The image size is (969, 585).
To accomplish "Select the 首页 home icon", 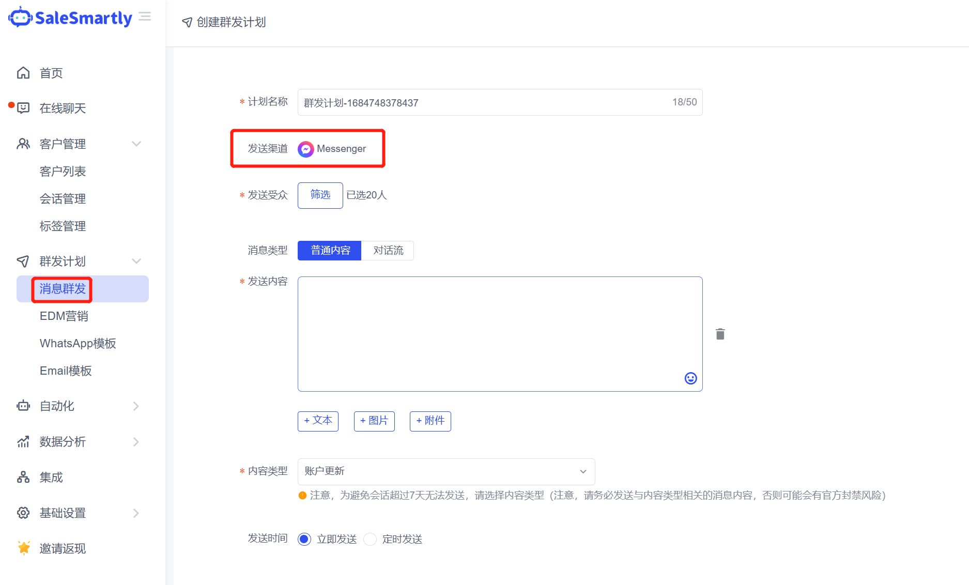I will (23, 73).
